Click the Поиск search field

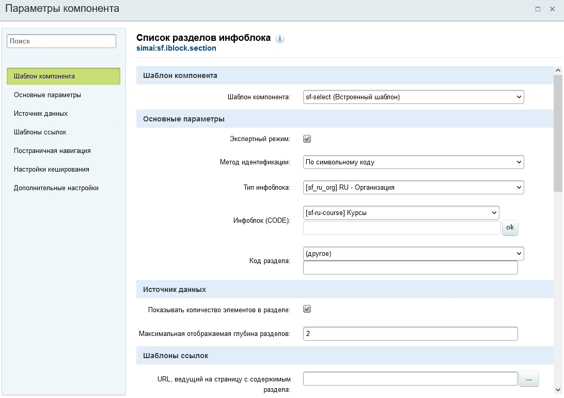click(x=61, y=41)
